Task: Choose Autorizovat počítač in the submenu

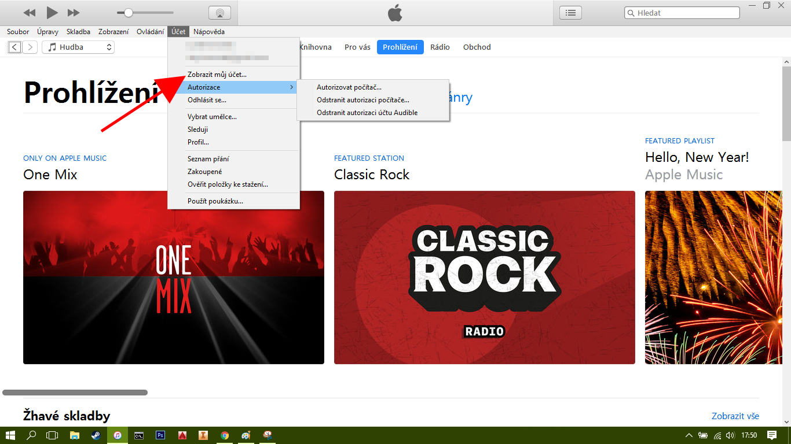Action: pyautogui.click(x=373, y=87)
